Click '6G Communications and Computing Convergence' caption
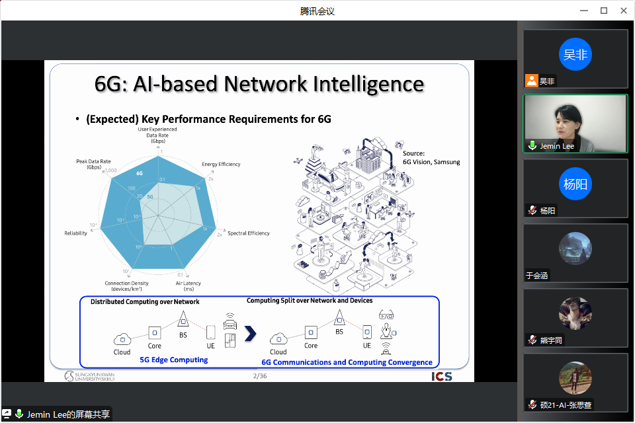The height and width of the screenshot is (423, 635). [x=347, y=362]
